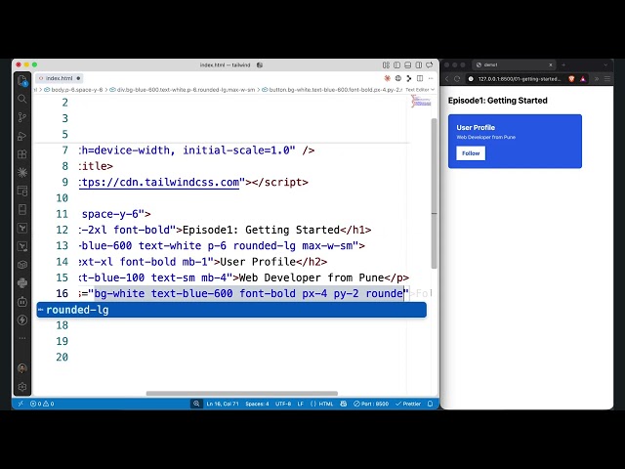This screenshot has height=469, width=625.
Task: Click the Follow button in the browser preview
Action: coord(471,153)
